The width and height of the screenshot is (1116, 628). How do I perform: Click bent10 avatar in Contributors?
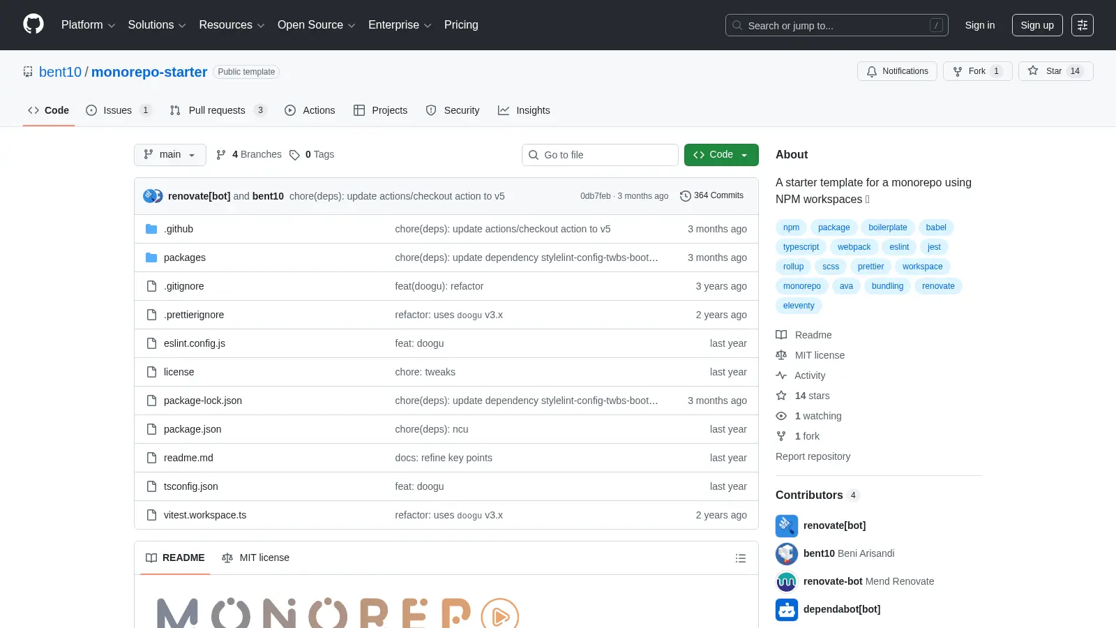(787, 553)
